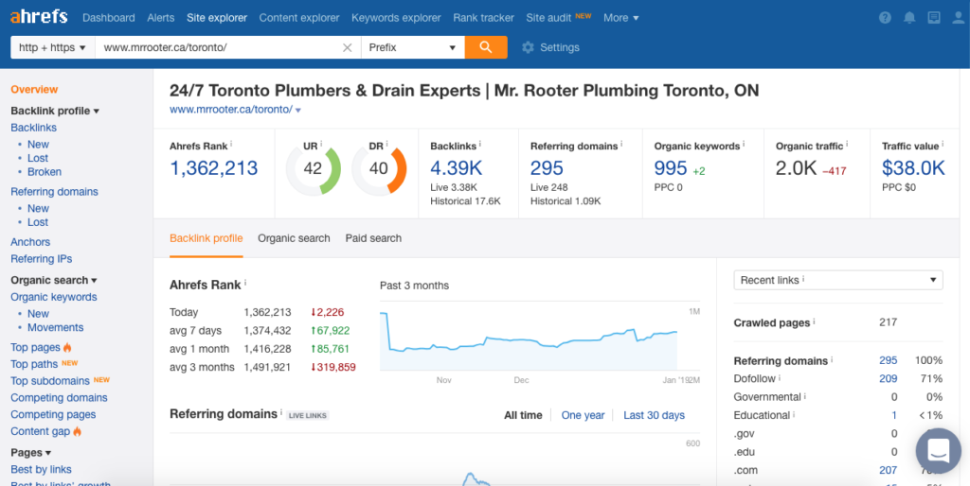Open Rank tracker in the top menu
The height and width of the screenshot is (486, 970).
coord(483,18)
